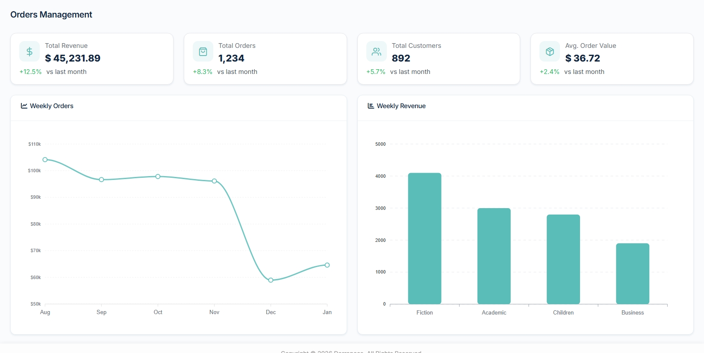Click the Weekly Revenue panel title

401,106
